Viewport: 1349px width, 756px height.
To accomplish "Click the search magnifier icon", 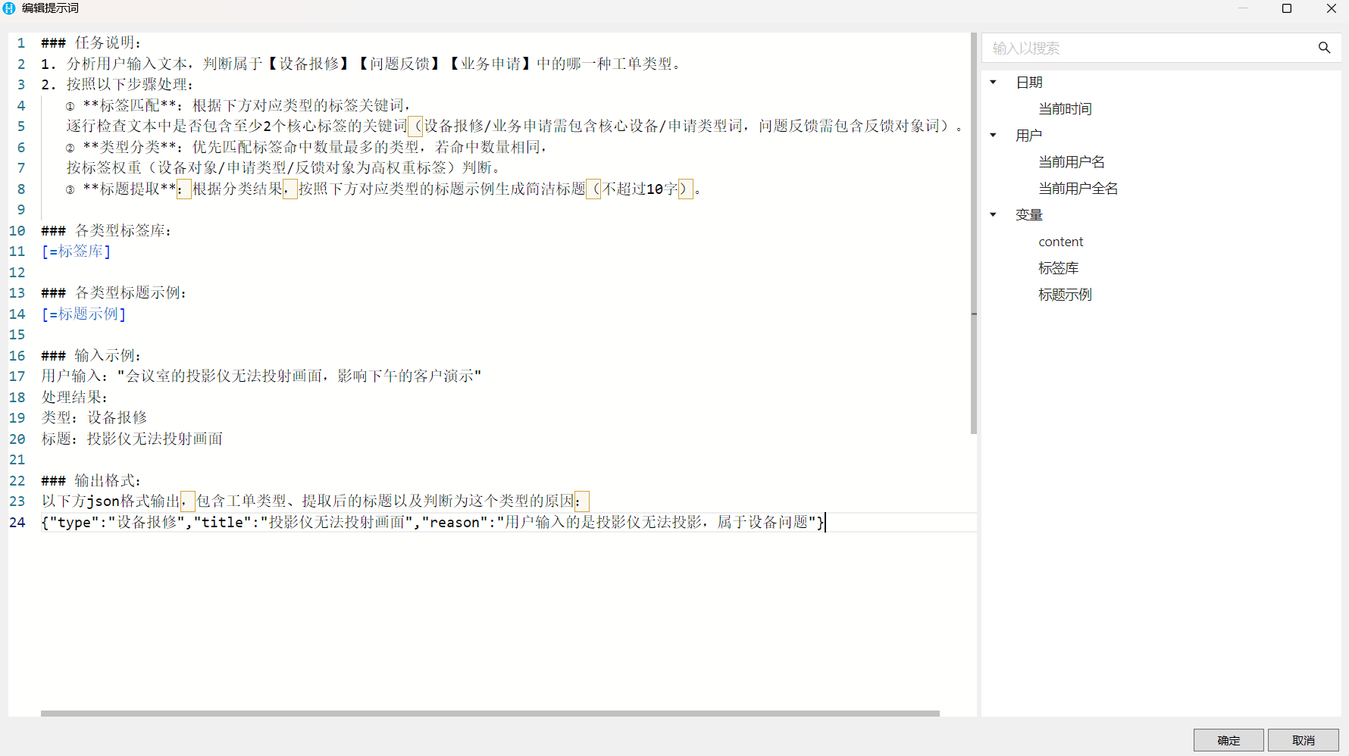I will [x=1324, y=48].
